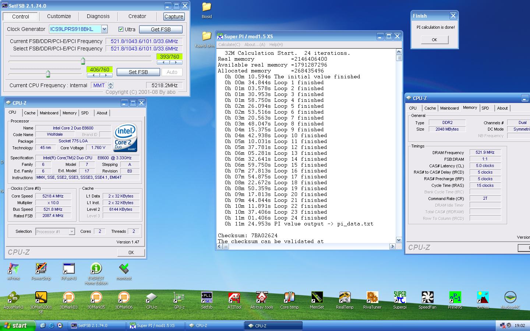This screenshot has height=331, width=530.
Task: Open ATITool desktop icon
Action: (234, 300)
